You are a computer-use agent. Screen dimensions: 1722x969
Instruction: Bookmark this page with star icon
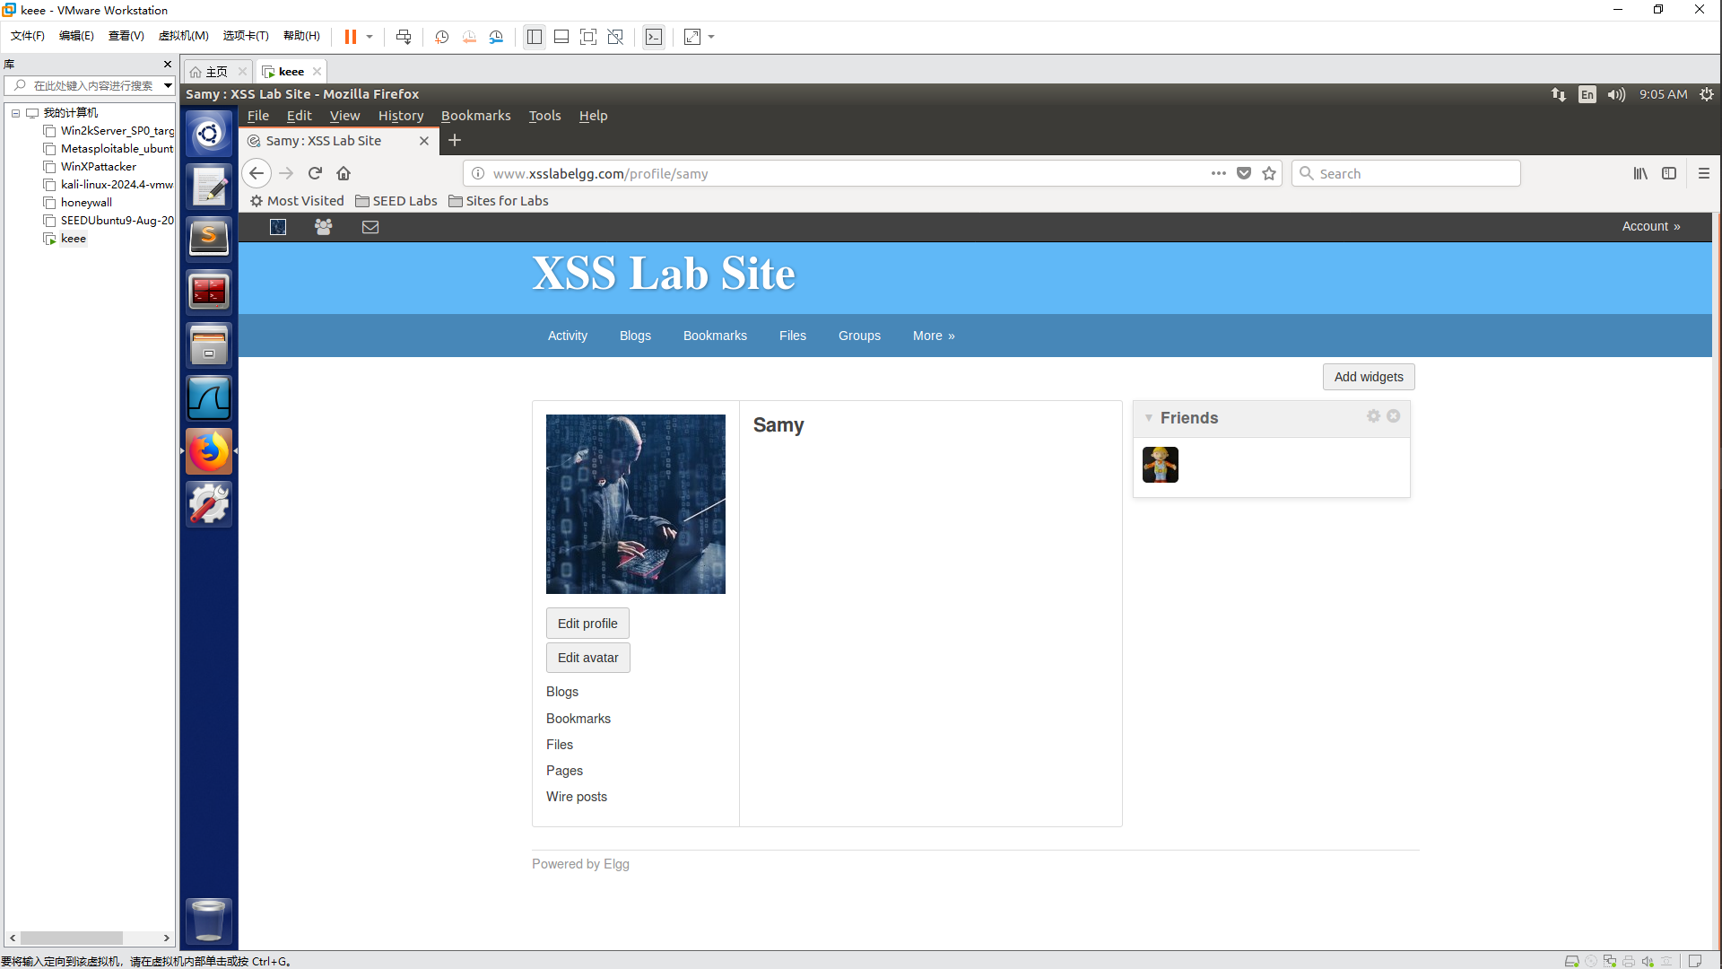[x=1269, y=173]
